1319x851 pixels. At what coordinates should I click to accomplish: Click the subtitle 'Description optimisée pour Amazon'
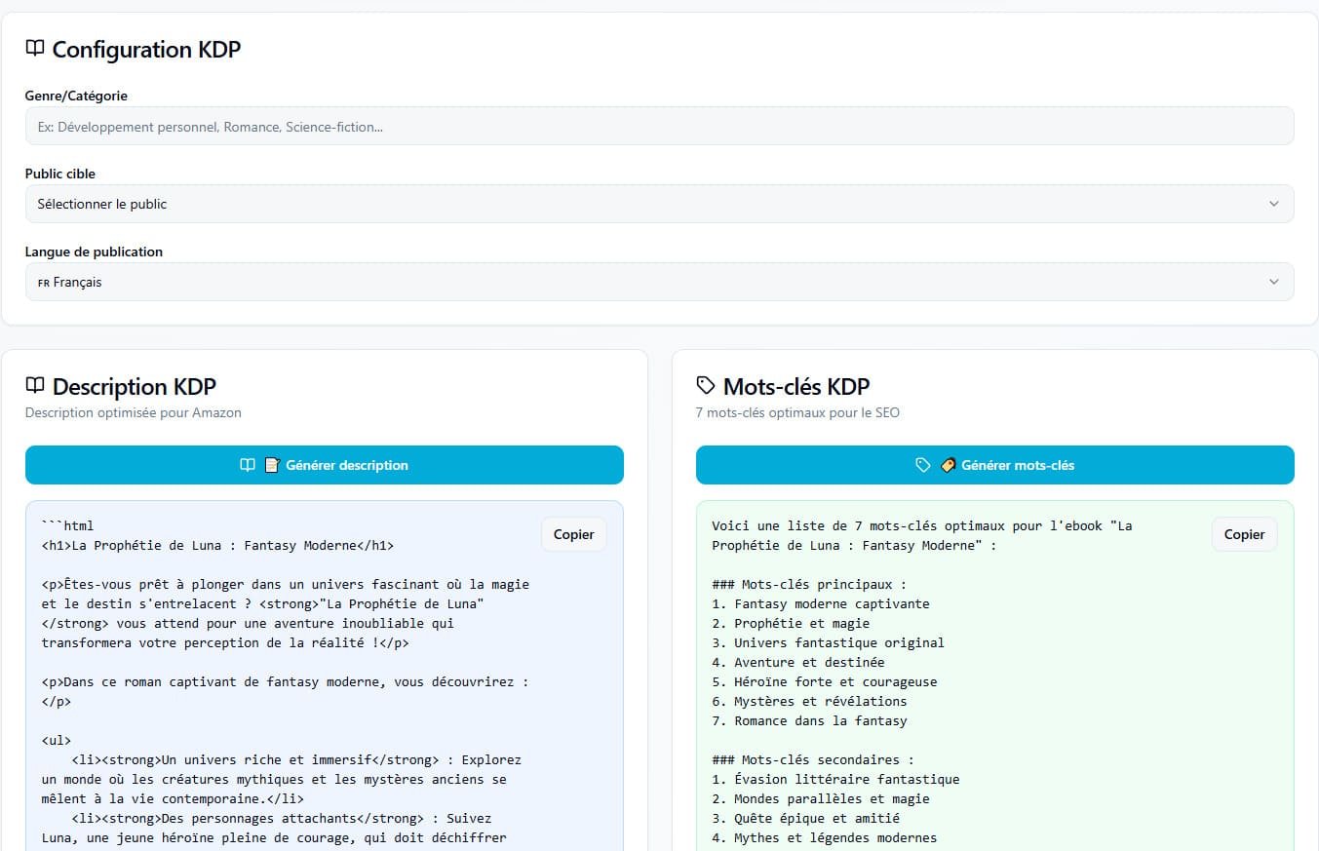[134, 412]
